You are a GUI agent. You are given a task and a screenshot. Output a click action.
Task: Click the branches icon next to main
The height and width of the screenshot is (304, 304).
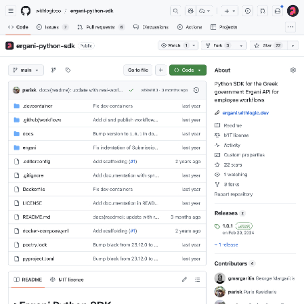point(54,70)
